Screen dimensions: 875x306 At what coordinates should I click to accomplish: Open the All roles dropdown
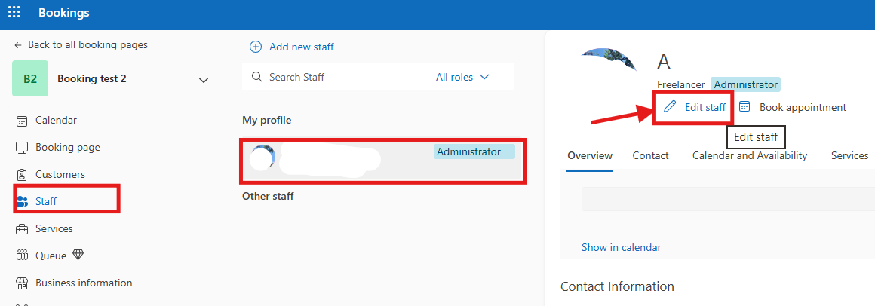(x=462, y=77)
